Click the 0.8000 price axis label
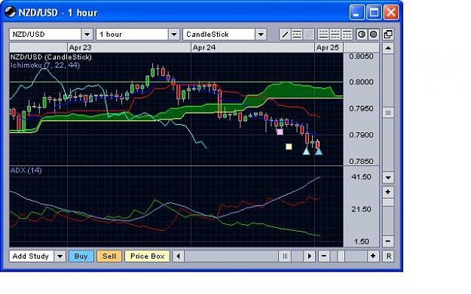The image size is (471, 294). [x=361, y=82]
